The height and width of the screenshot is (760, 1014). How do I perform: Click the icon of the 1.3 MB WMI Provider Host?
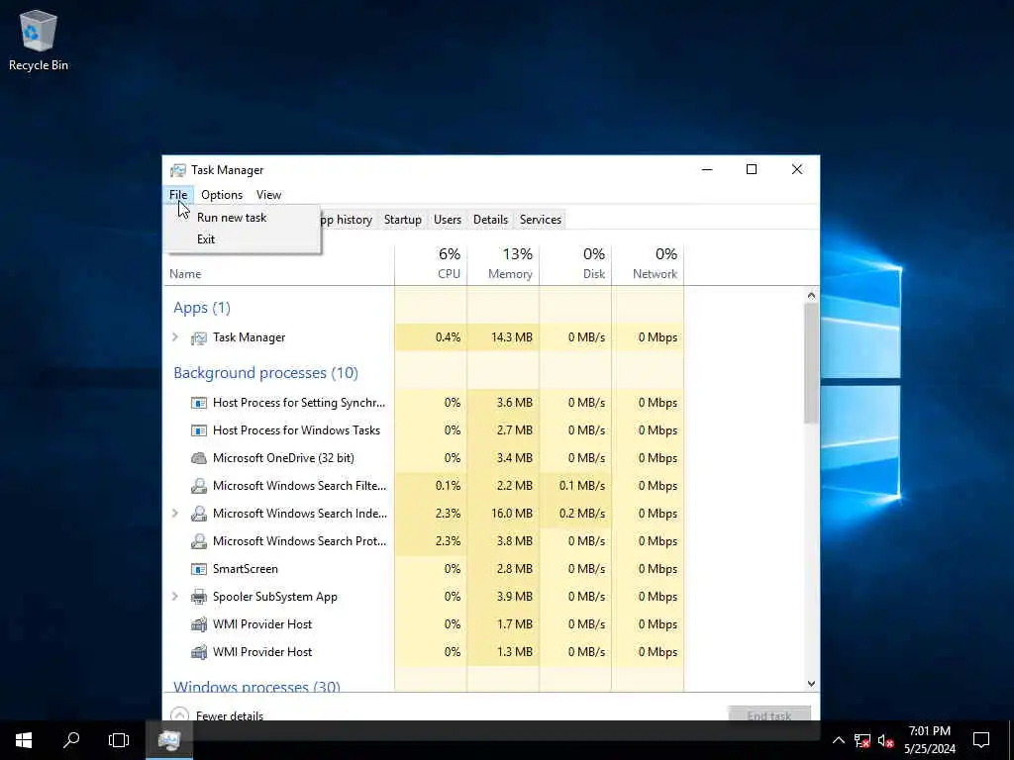[x=198, y=652]
